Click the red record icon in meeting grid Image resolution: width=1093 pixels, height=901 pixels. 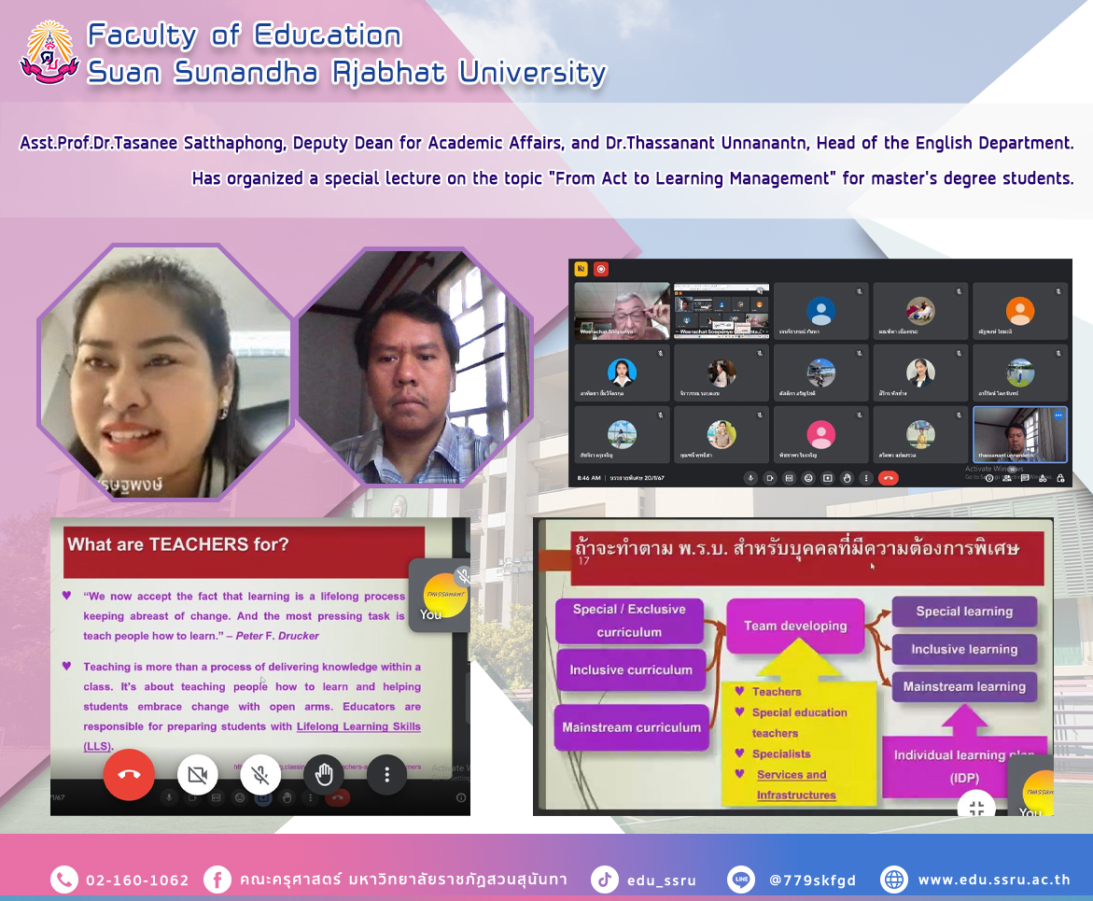point(601,269)
